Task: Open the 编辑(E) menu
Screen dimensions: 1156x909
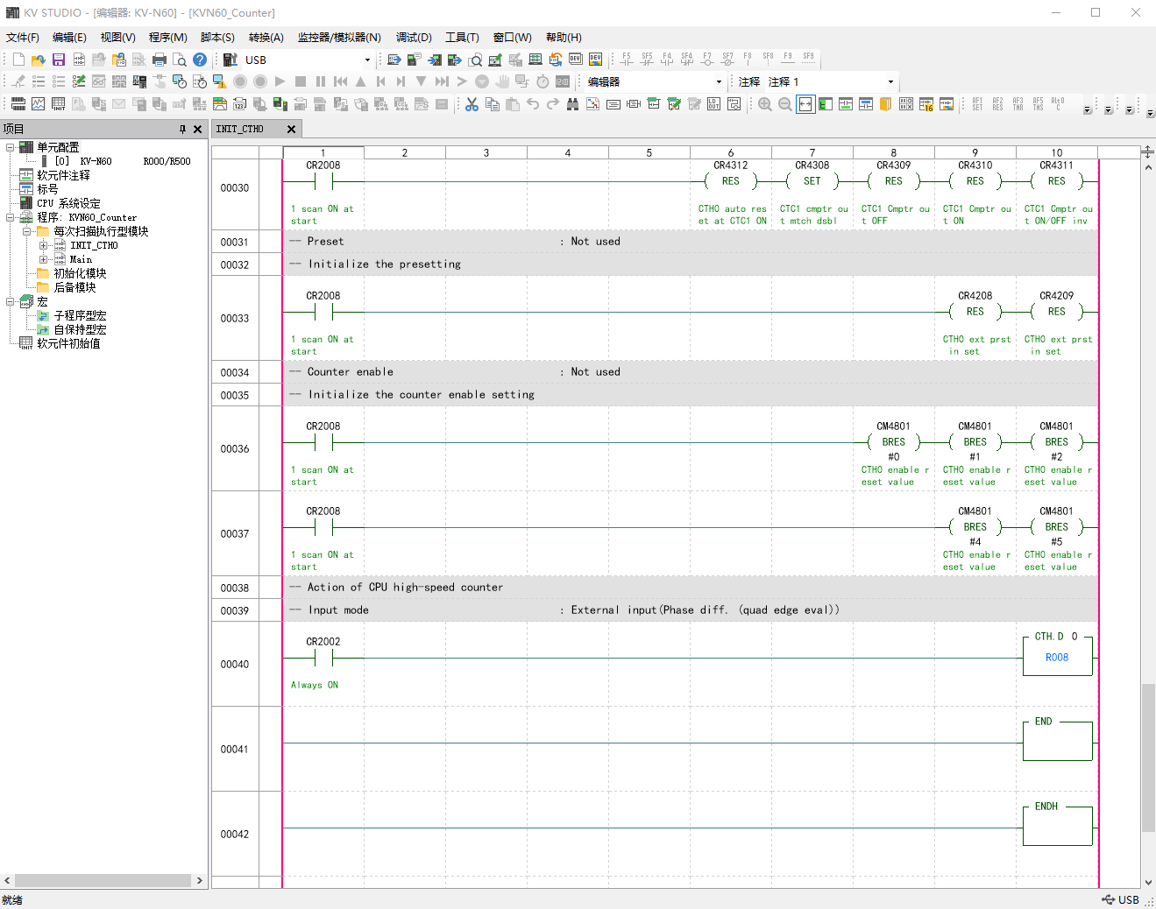Action: click(69, 37)
